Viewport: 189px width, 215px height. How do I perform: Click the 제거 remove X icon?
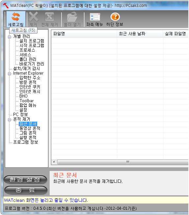tap(33, 17)
